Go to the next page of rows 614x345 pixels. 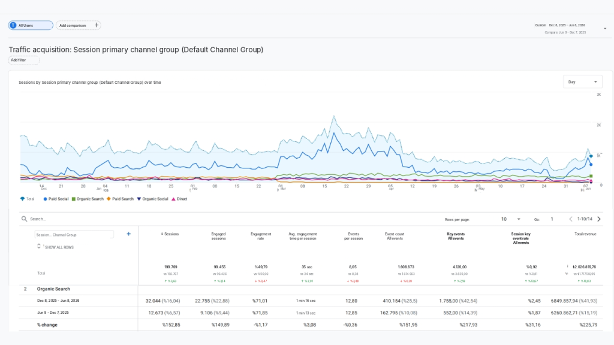coord(599,219)
